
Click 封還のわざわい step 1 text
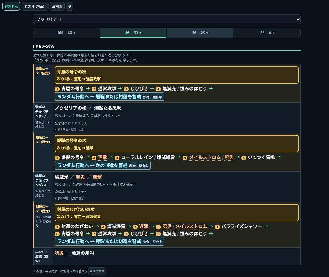[x=77, y=226]
